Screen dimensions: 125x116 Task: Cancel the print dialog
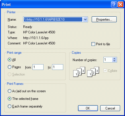click(110, 108)
